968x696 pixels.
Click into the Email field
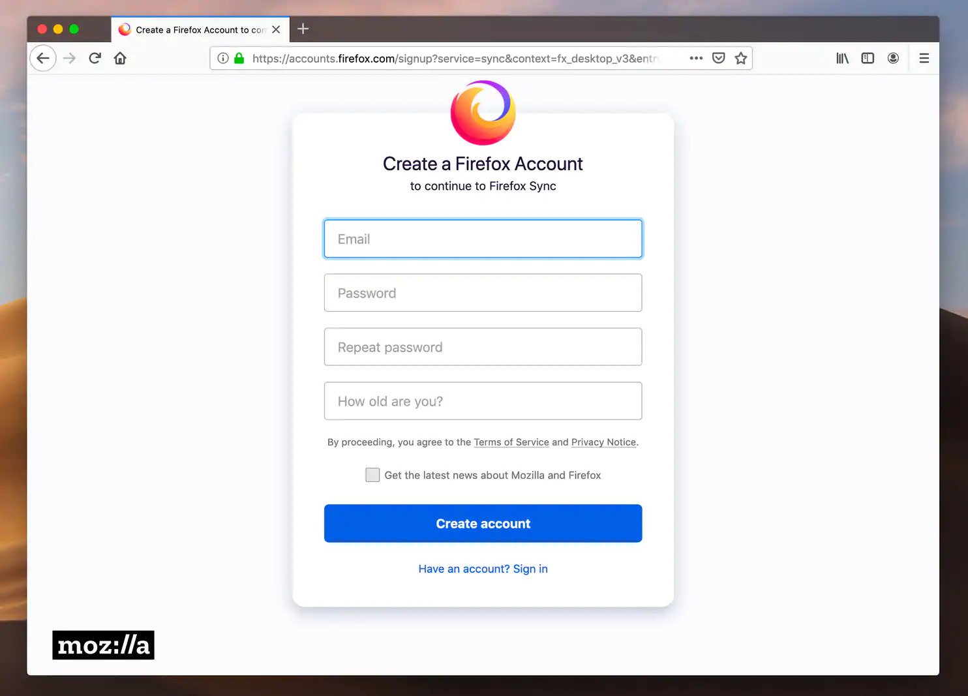(x=483, y=239)
